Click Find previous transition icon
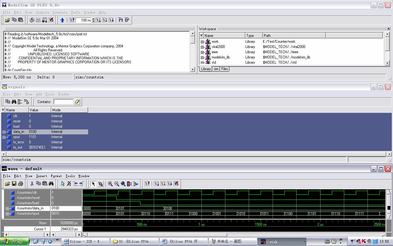The width and height of the screenshot is (393, 246). (76, 184)
